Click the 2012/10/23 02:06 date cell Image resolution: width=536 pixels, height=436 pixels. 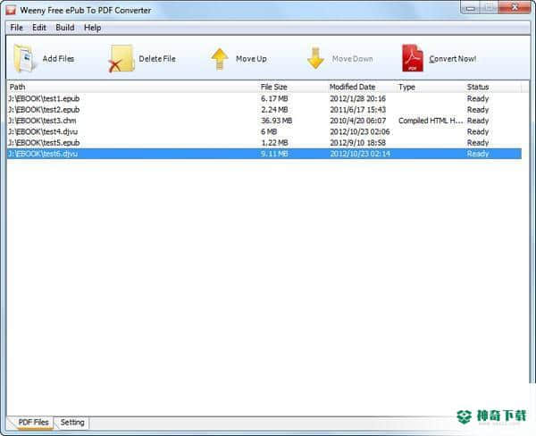pyautogui.click(x=360, y=131)
